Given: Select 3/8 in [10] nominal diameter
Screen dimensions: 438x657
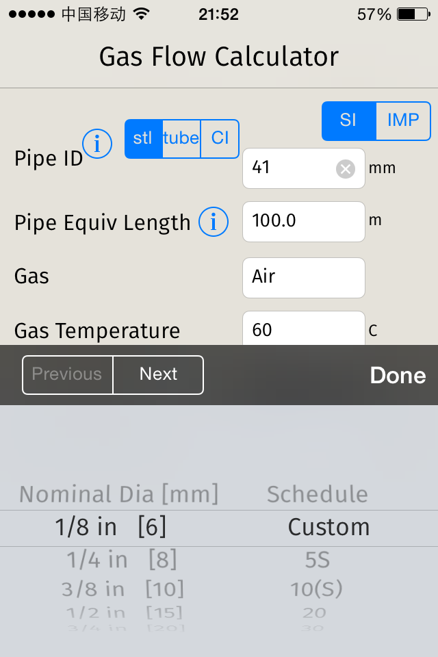Looking at the screenshot, I should coord(123,588).
